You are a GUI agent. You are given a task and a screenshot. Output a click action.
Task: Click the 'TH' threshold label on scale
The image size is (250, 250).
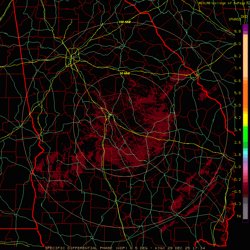coord(239,216)
